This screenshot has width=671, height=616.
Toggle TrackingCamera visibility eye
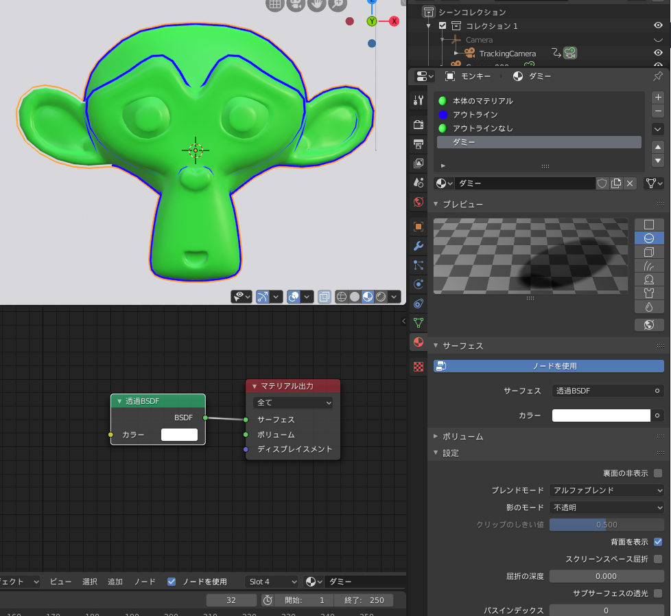658,53
